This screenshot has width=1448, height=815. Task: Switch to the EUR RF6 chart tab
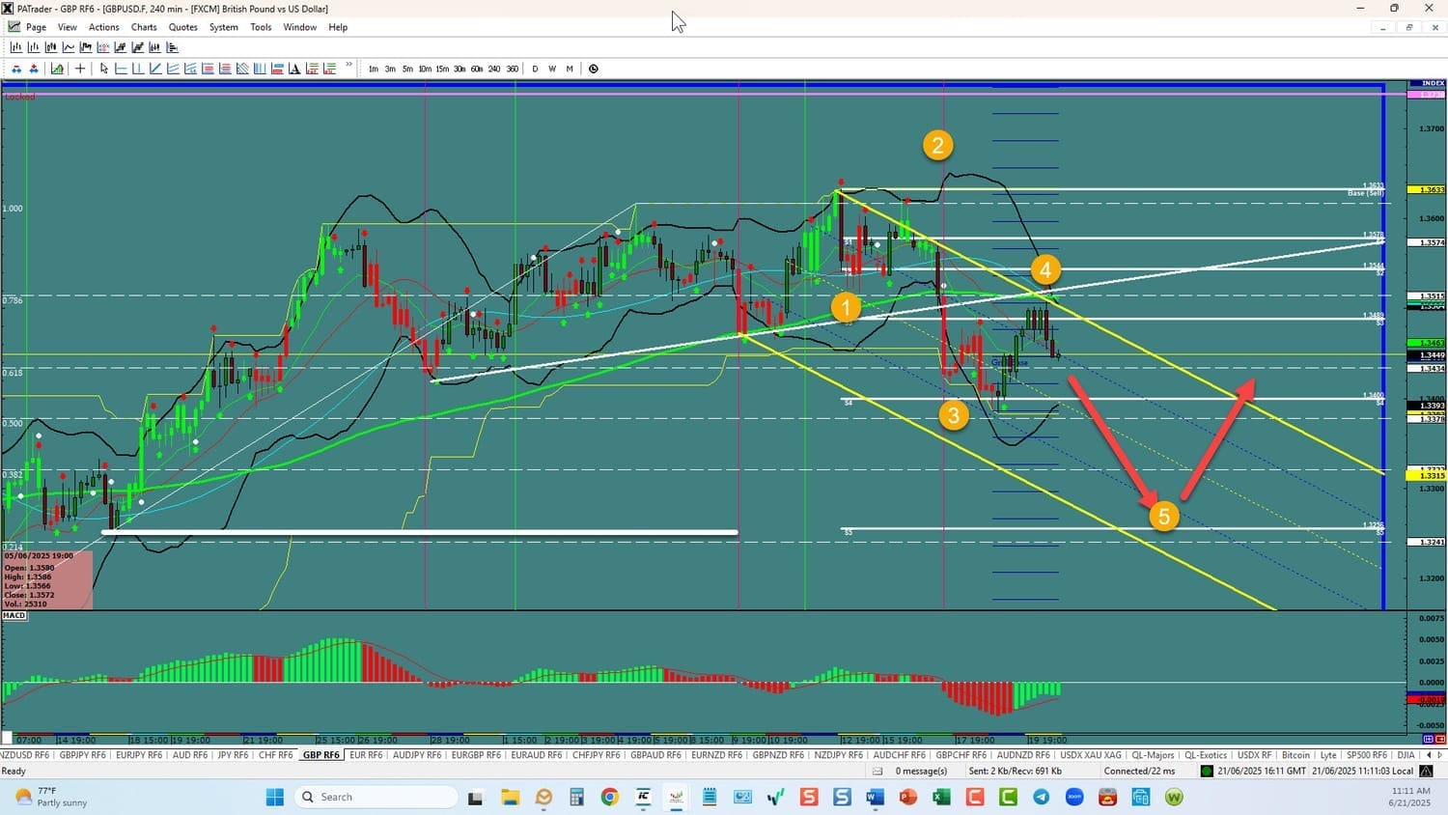click(366, 755)
